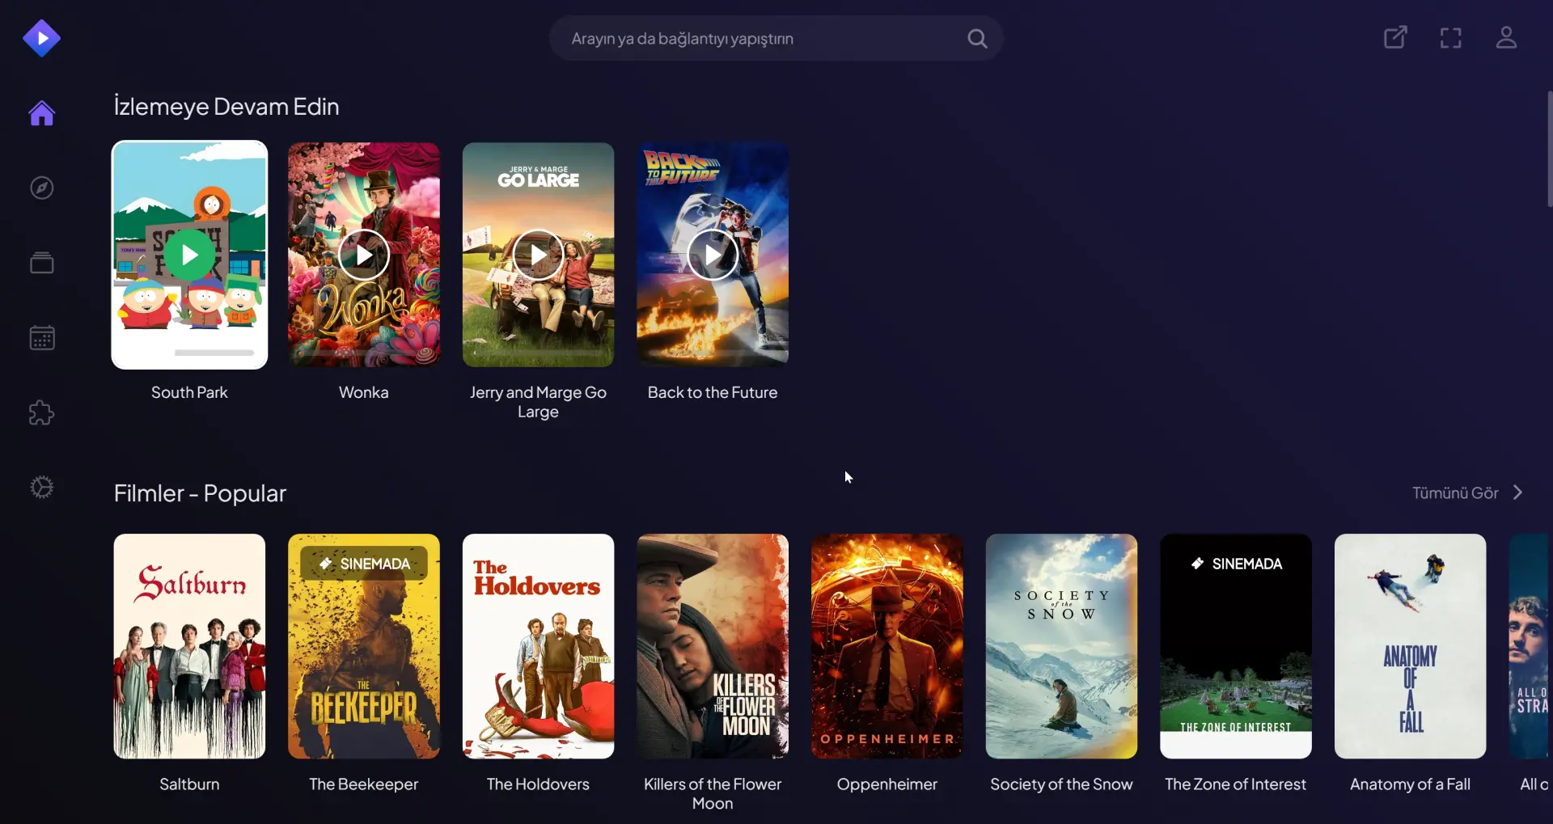
Task: Click 'The Holdovers' title text
Action: tap(538, 784)
